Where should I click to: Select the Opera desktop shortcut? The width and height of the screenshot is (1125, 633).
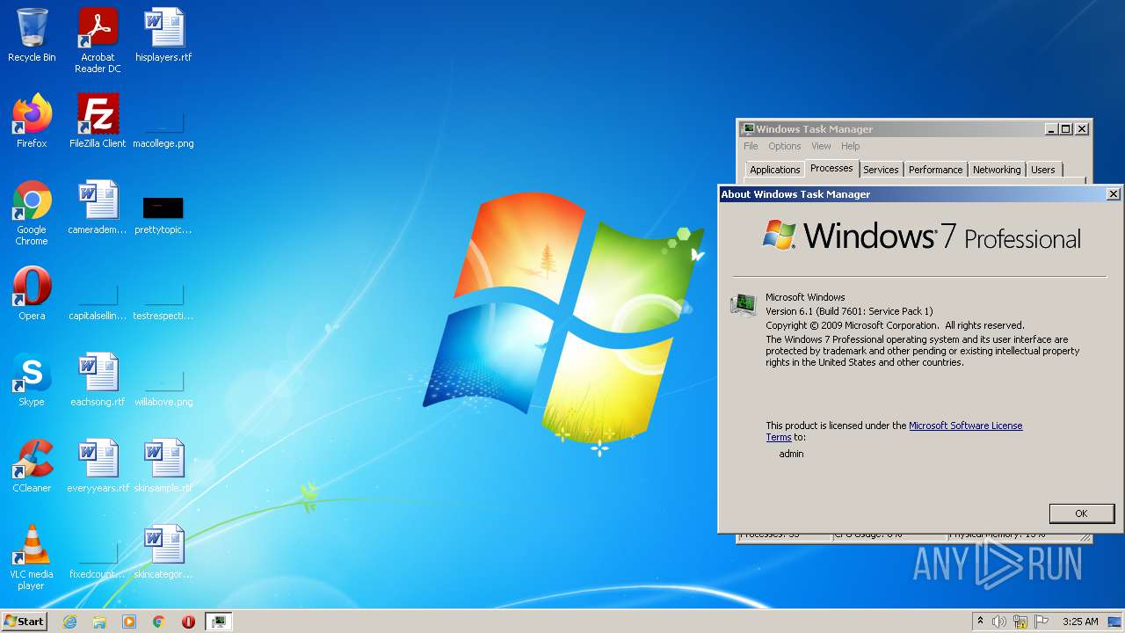[x=32, y=294]
